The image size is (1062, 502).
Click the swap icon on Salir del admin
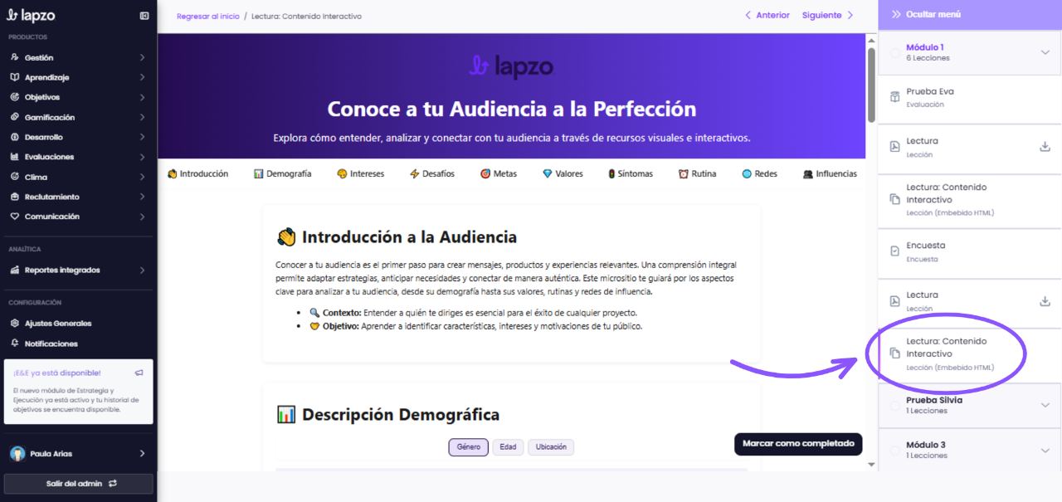click(113, 484)
